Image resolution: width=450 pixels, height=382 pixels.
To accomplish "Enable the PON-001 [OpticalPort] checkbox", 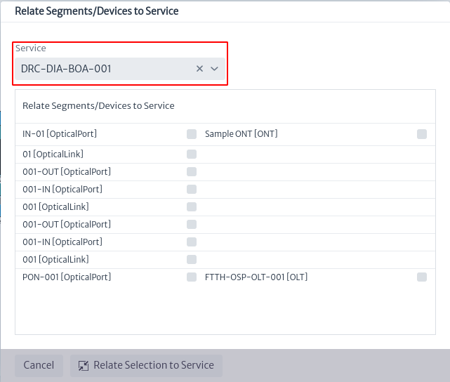I will tap(192, 277).
